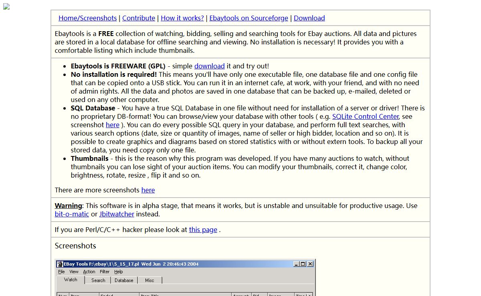
Task: Open the Download link in top navigation
Action: click(x=309, y=18)
